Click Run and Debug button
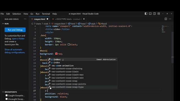 tap(15, 30)
